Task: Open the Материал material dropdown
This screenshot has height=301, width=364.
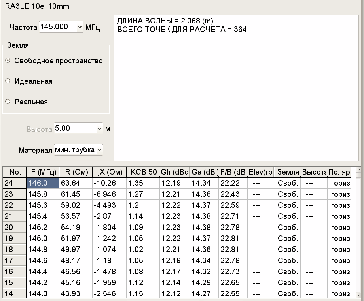Action: coord(99,150)
